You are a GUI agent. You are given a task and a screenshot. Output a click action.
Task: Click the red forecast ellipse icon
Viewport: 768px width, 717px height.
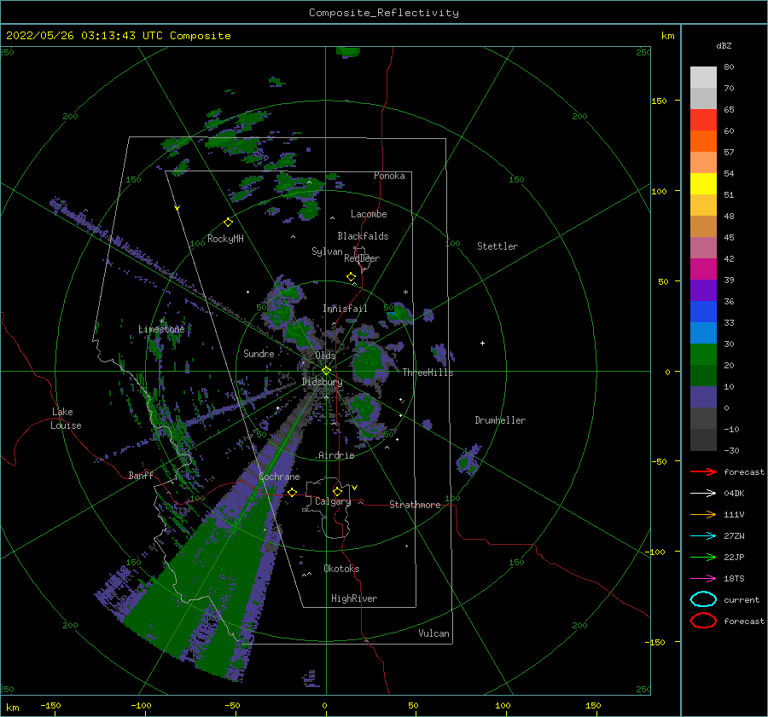(703, 621)
